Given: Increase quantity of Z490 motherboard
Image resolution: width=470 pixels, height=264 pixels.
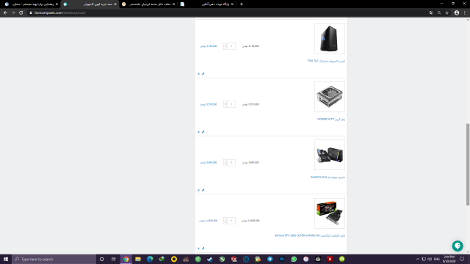Looking at the screenshot, I should pos(225,161).
